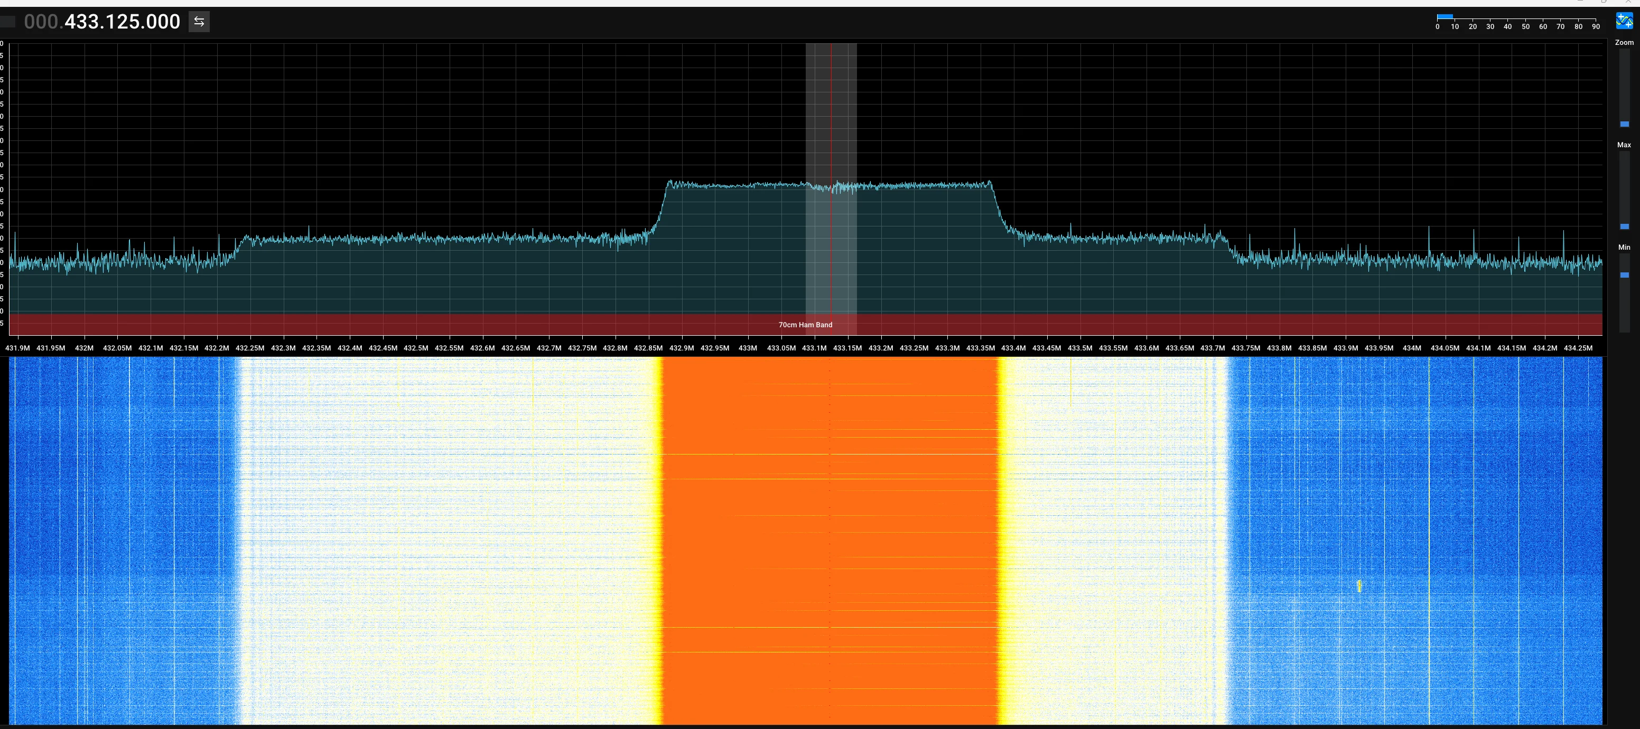The image size is (1640, 729).
Task: Click the SDR++ waveform logo icon
Action: pyautogui.click(x=1624, y=22)
